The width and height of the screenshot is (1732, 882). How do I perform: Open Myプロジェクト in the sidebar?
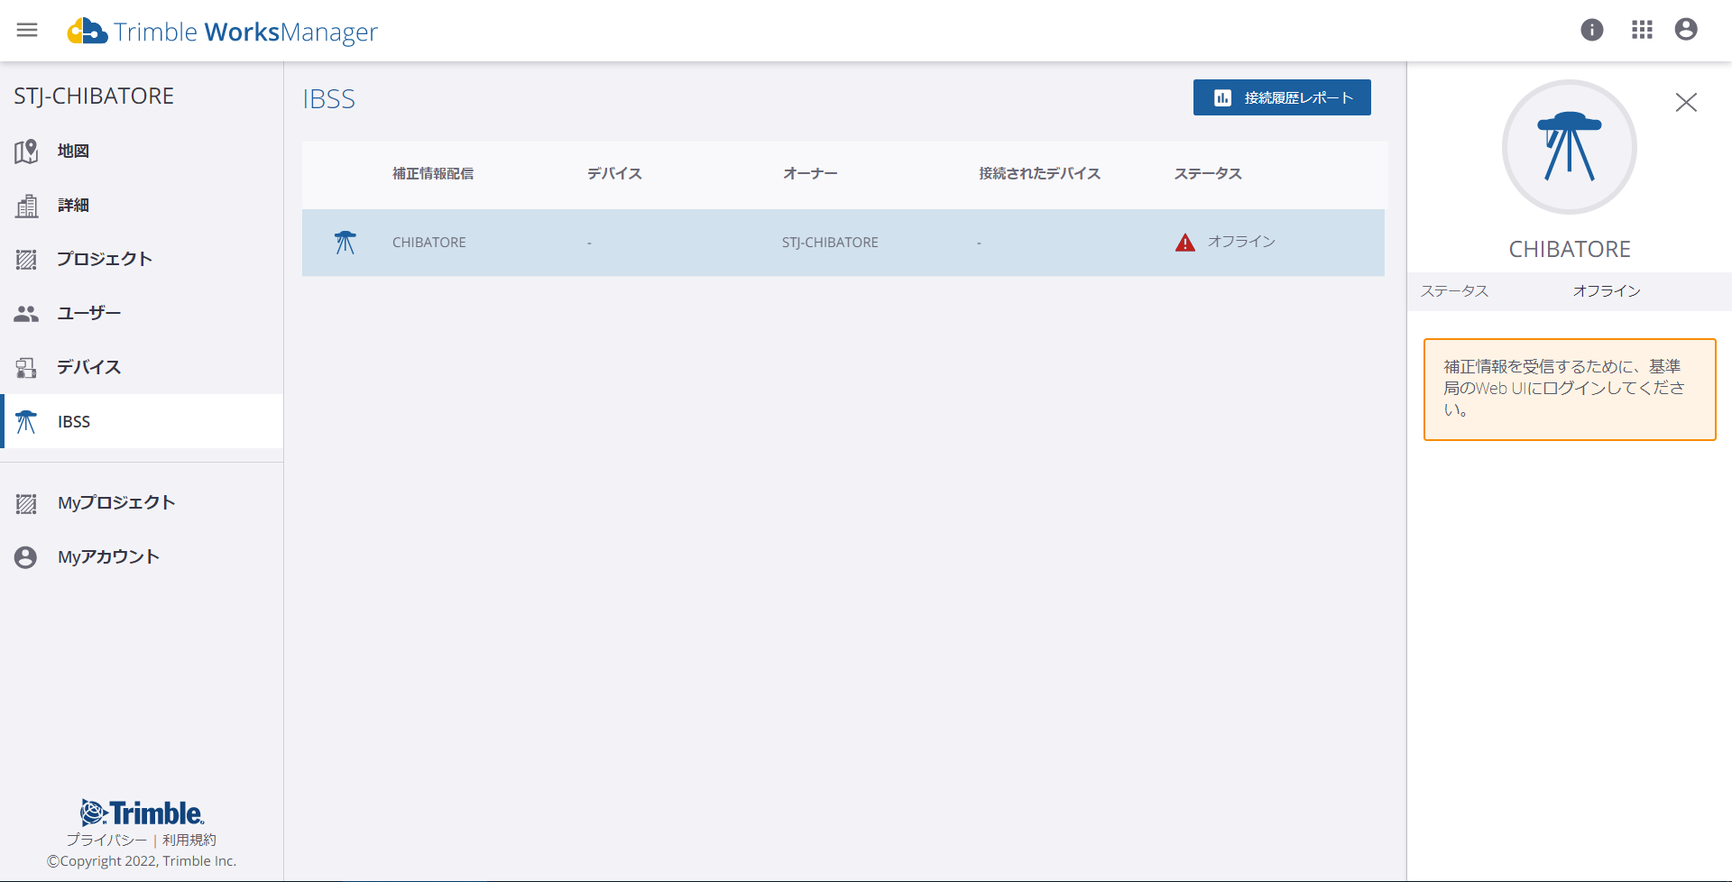tap(115, 503)
